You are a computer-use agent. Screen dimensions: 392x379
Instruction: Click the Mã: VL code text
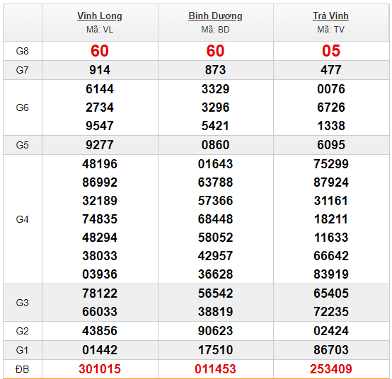pyautogui.click(x=100, y=30)
